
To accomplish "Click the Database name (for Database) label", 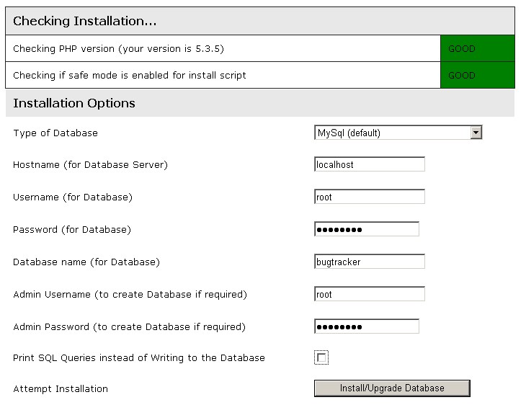I will (x=86, y=262).
